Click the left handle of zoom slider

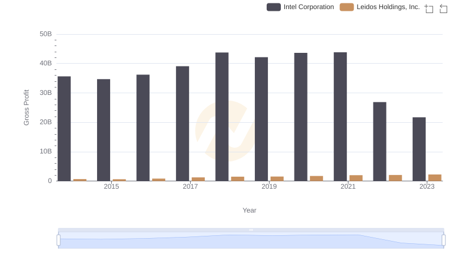tap(58, 240)
